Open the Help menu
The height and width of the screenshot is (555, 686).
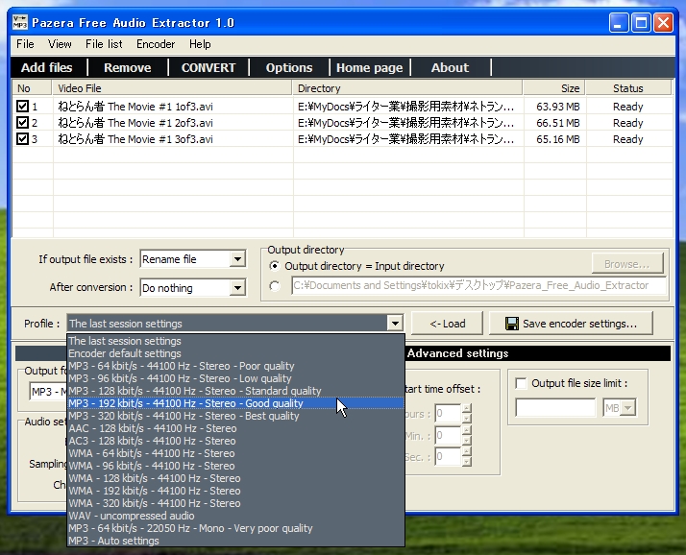coord(200,44)
